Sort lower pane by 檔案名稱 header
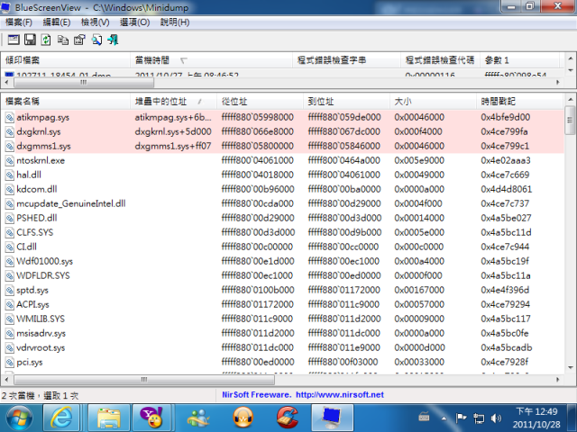 pos(66,102)
